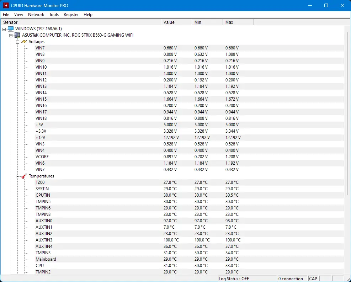Open the Network menu
This screenshot has width=351, height=282.
(36, 15)
